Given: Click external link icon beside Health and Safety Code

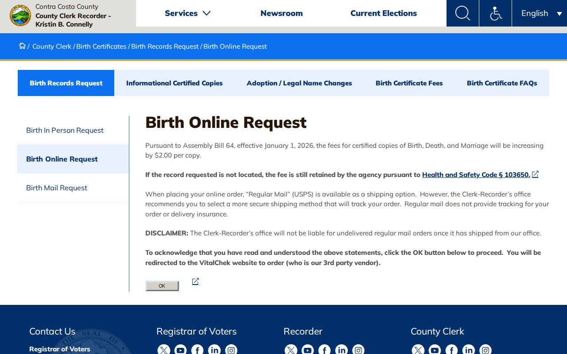Looking at the screenshot, I should [x=535, y=174].
